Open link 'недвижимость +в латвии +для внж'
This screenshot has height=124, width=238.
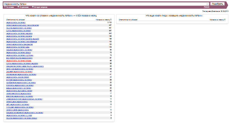(x=20, y=55)
